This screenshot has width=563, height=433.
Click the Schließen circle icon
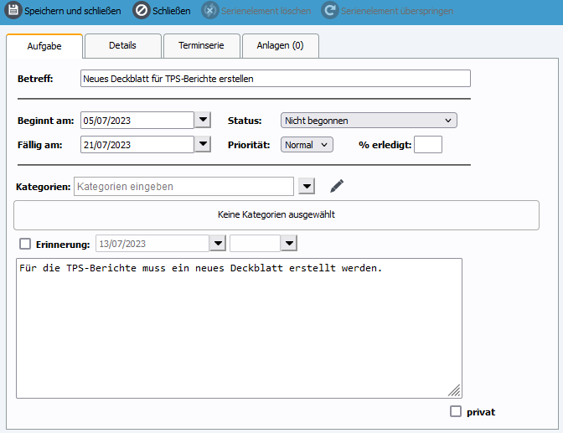(x=141, y=12)
